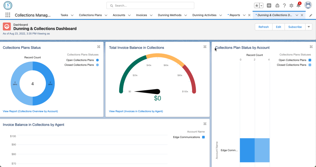
Task: Open the App Launcher grid icon
Action: (8, 15)
